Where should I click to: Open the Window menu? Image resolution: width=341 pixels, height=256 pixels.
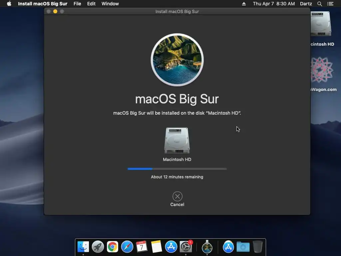coord(110,4)
